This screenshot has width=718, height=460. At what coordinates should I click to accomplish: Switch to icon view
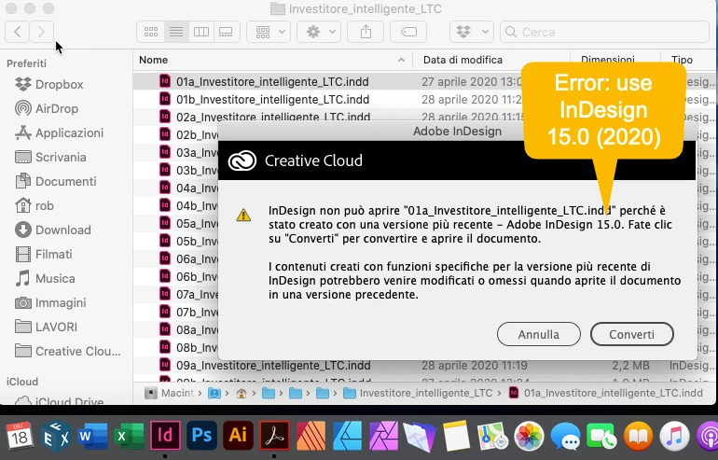(x=151, y=32)
